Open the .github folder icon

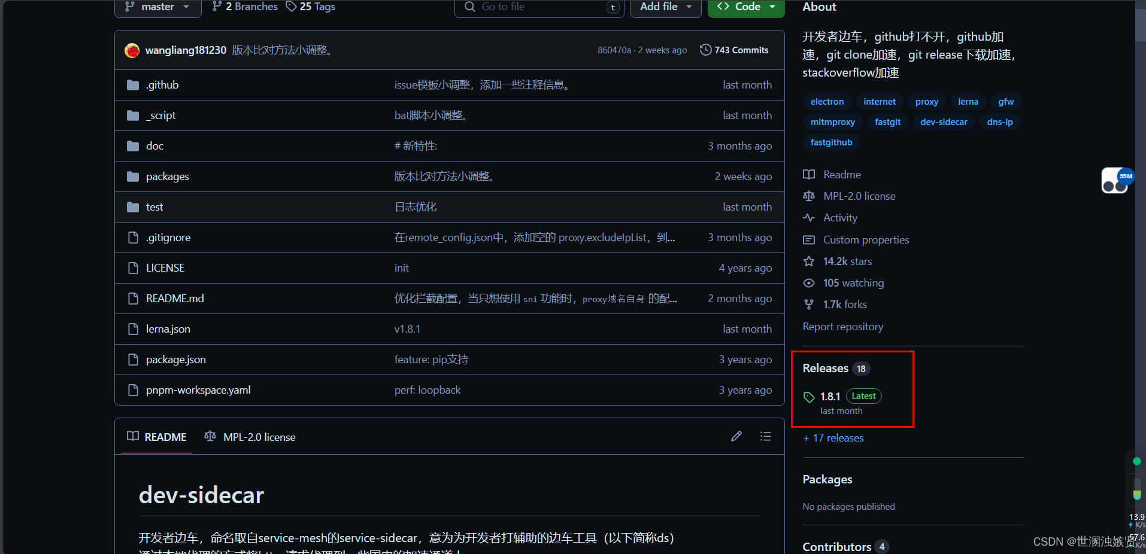(x=132, y=84)
